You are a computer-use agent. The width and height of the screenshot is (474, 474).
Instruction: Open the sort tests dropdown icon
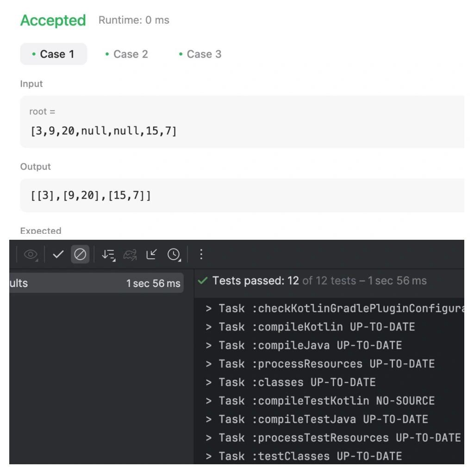pyautogui.click(x=108, y=255)
